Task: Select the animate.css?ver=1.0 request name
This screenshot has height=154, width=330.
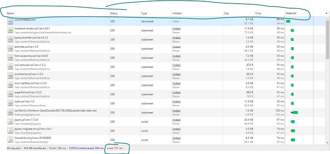Action: 26,47
